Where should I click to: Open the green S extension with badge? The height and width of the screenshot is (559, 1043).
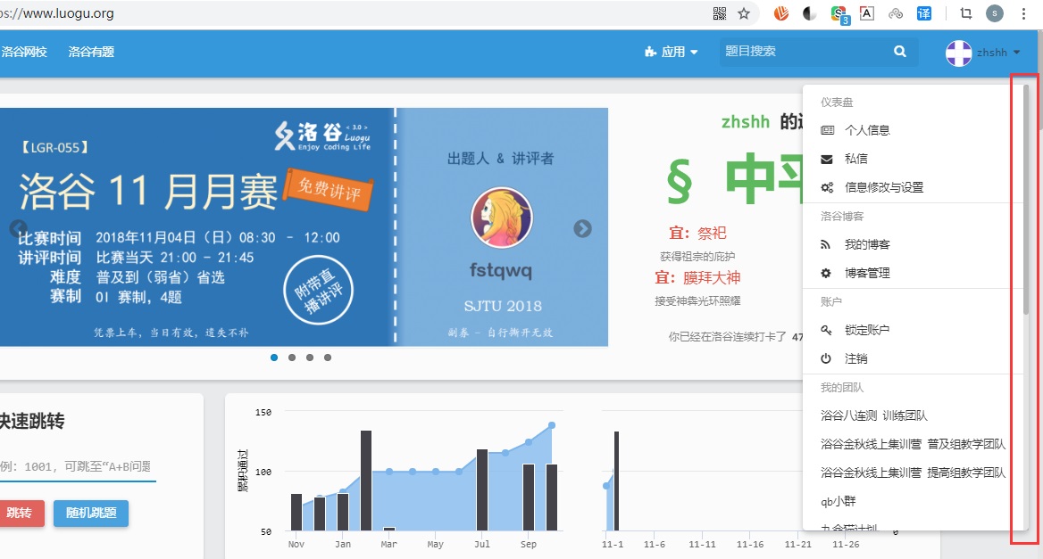click(839, 14)
